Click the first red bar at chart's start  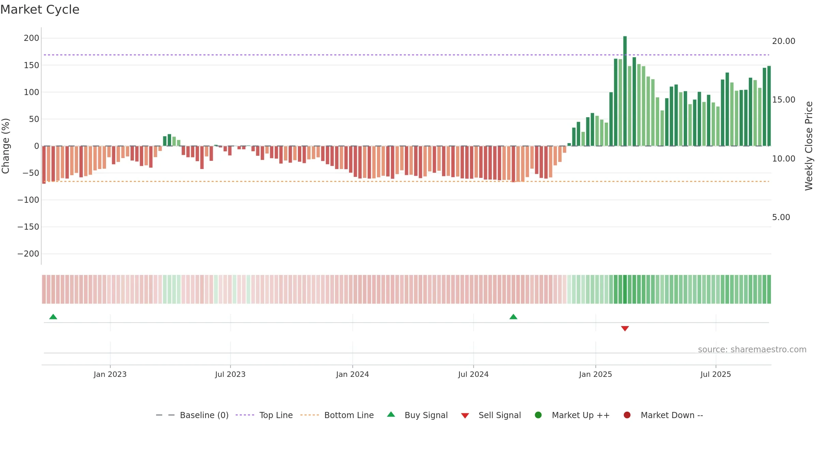44,165
